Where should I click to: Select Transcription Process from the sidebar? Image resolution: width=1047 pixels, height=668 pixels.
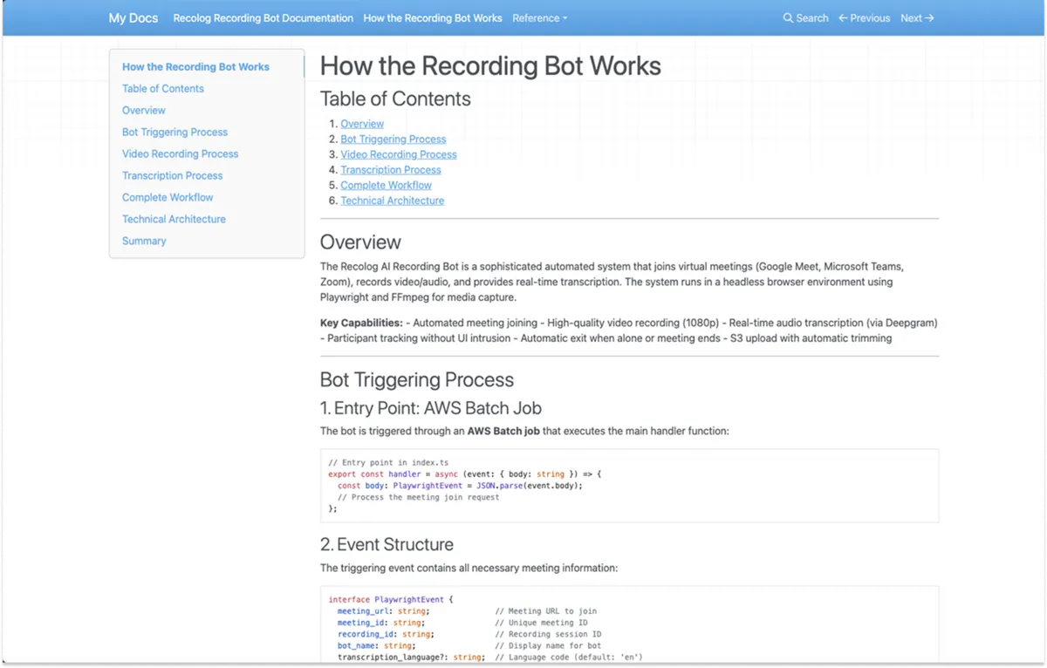click(x=172, y=175)
